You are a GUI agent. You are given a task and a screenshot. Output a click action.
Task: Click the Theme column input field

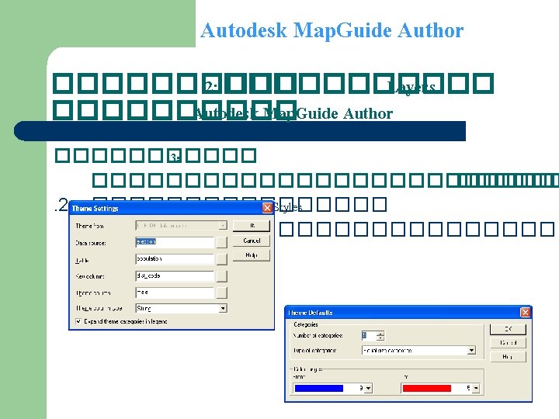tap(175, 293)
